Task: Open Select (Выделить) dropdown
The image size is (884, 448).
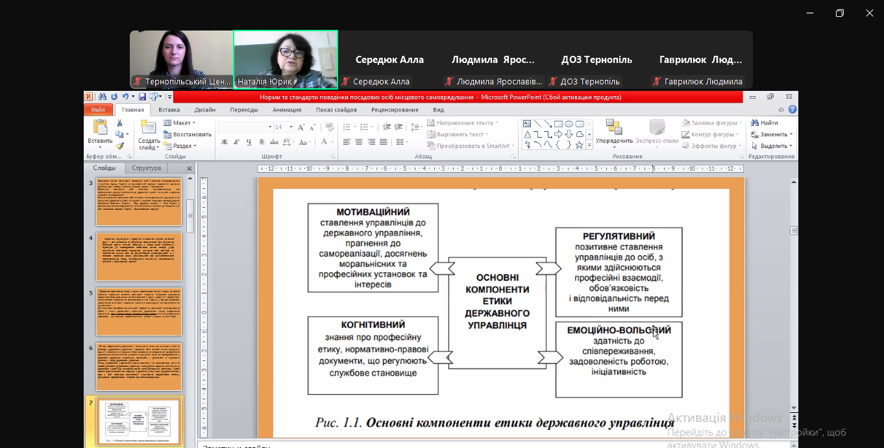Action: point(772,146)
